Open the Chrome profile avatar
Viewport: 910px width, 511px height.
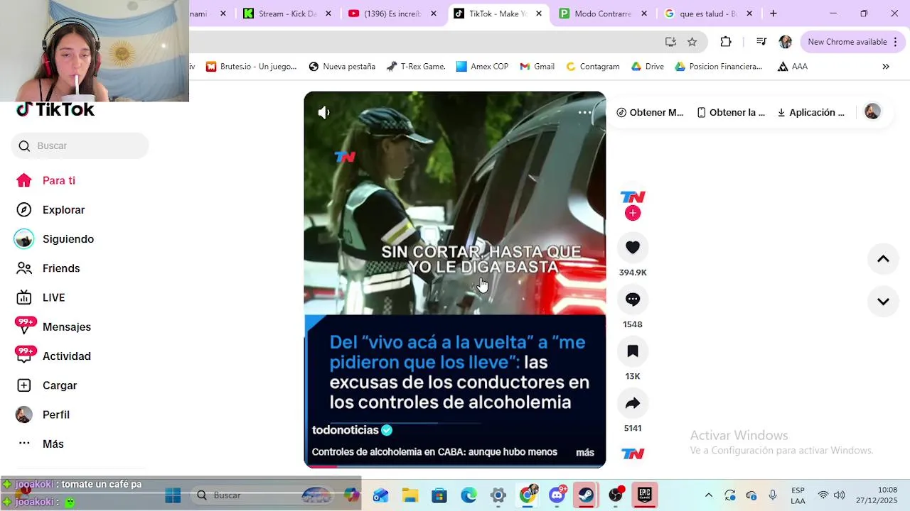[786, 42]
